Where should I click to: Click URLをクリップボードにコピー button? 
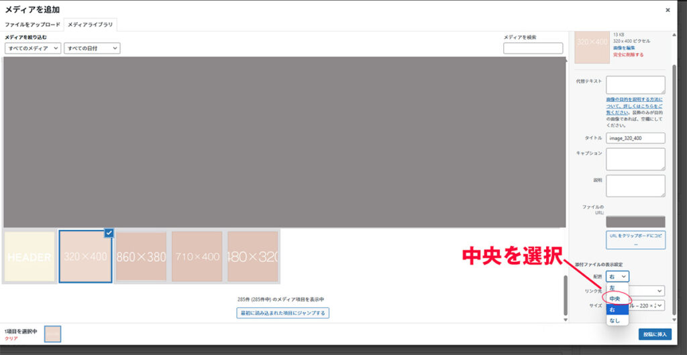coord(635,240)
